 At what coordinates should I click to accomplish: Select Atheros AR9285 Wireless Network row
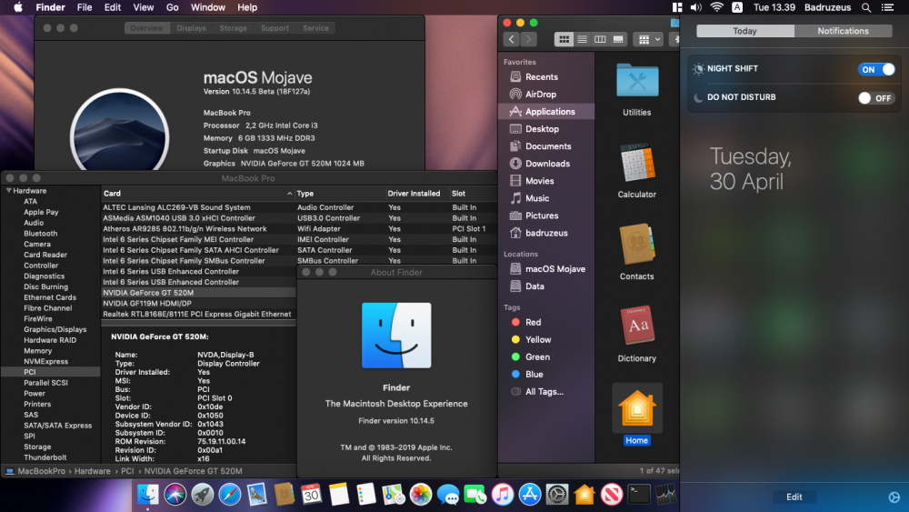tap(298, 228)
